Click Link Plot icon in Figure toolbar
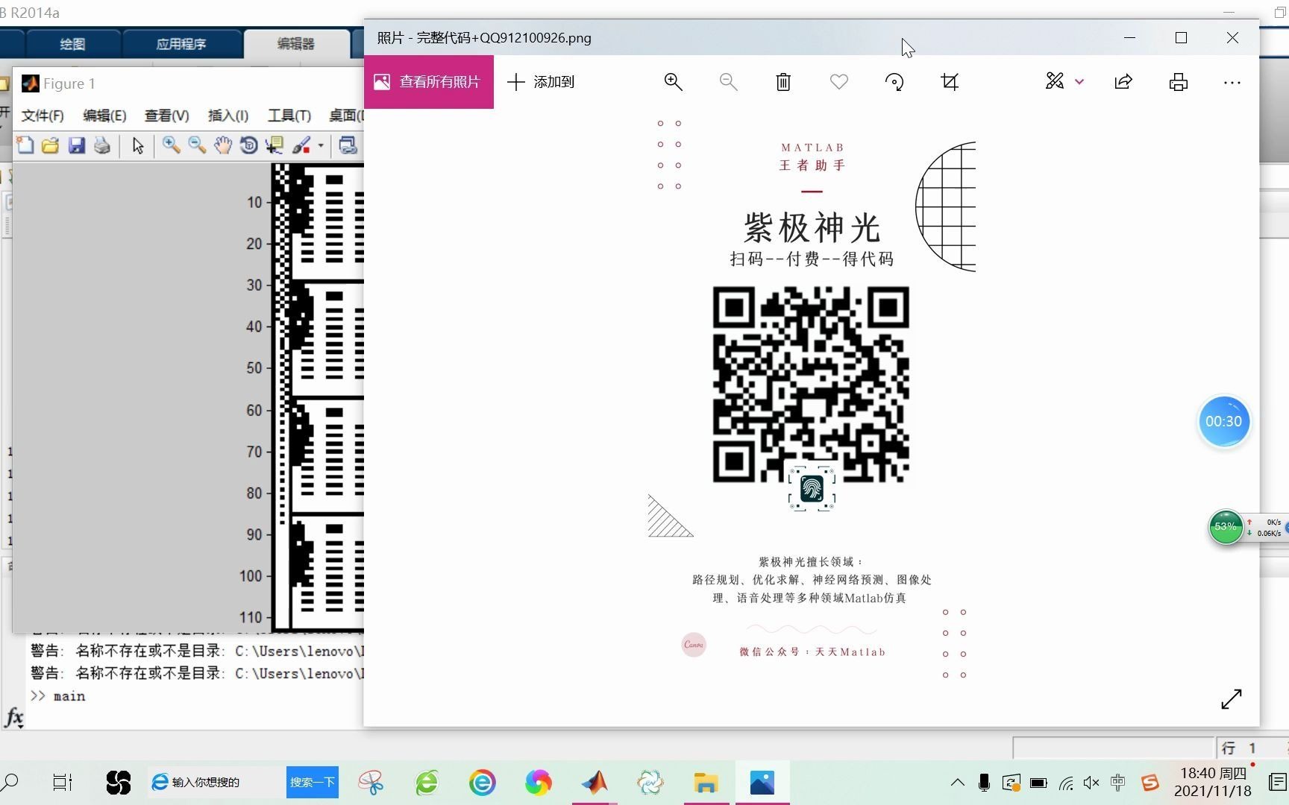This screenshot has height=805, width=1289. coord(348,145)
